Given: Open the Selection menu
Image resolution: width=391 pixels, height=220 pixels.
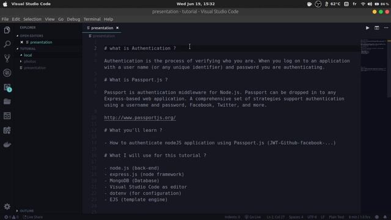Looking at the screenshot, I should click(32, 19).
